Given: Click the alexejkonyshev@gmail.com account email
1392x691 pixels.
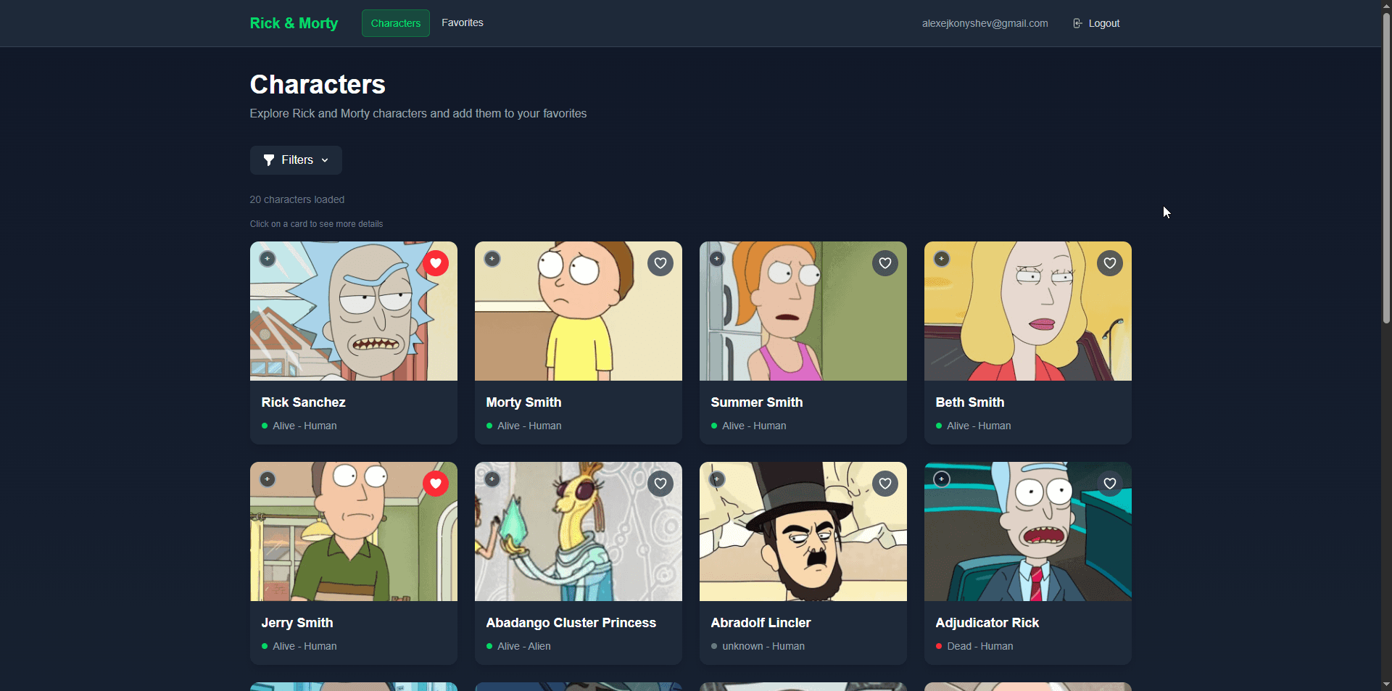Looking at the screenshot, I should click(985, 23).
